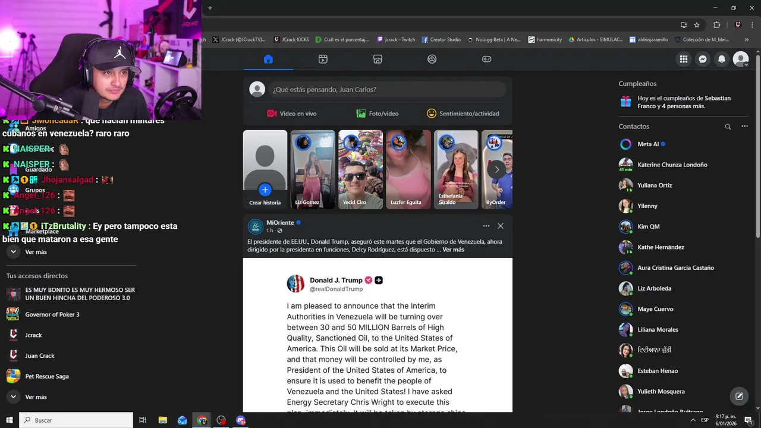Click the MiOriente page avatar
The height and width of the screenshot is (428, 761).
pos(256,226)
